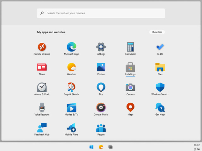Collapse app list with Show less

pyautogui.click(x=157, y=32)
